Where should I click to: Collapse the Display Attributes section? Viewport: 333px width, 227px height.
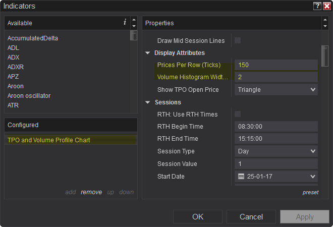pos(148,53)
